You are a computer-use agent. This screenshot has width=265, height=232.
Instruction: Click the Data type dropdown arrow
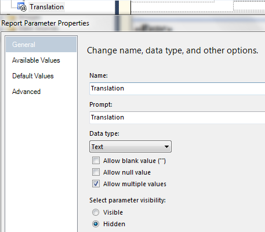[x=166, y=147]
